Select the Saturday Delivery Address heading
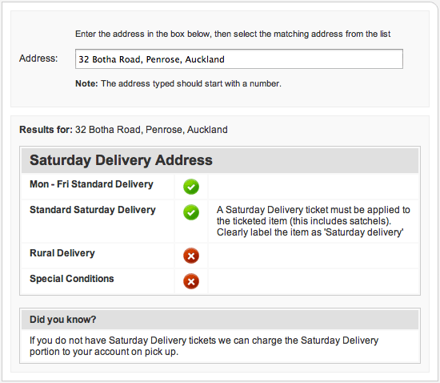The image size is (440, 383). [121, 160]
